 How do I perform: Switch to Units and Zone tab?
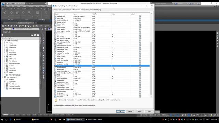57,10
